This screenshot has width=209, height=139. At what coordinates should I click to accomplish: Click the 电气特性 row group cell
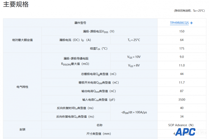pos(23,87)
